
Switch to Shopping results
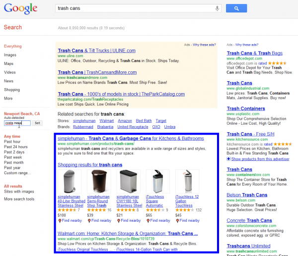(12, 90)
